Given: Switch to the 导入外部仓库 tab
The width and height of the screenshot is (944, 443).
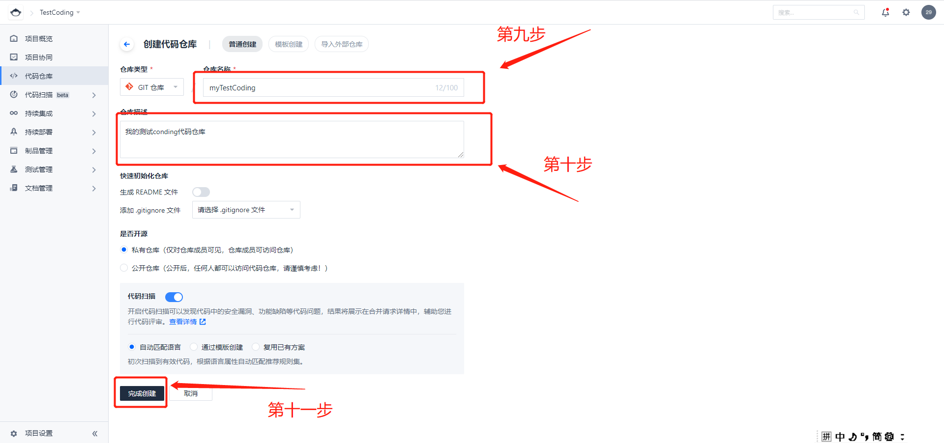Looking at the screenshot, I should [x=342, y=44].
